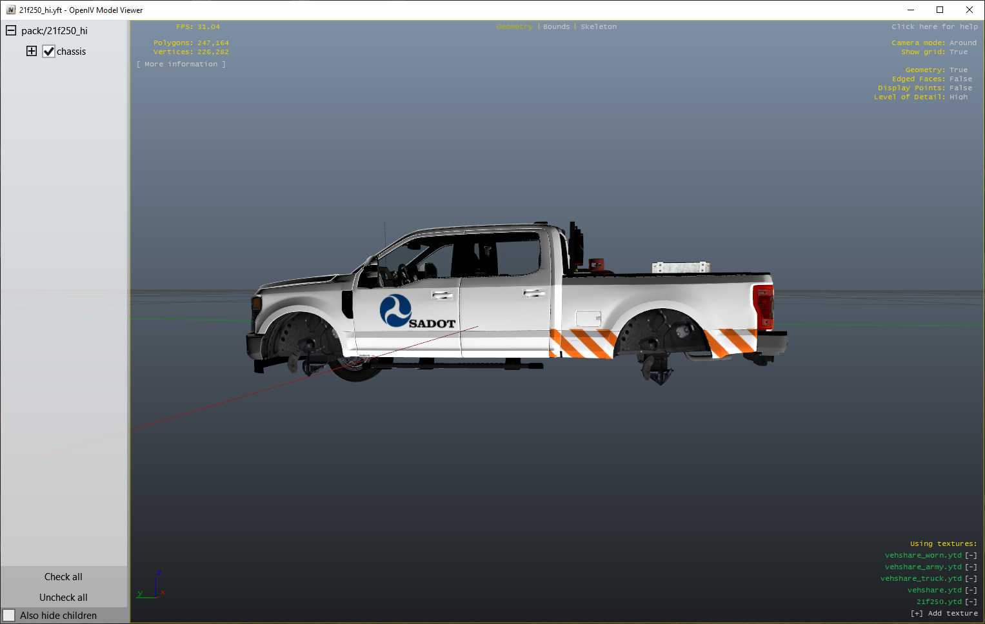The width and height of the screenshot is (985, 624).
Task: Remove the vehshare_truck.ytd texture with [-]
Action: click(971, 579)
